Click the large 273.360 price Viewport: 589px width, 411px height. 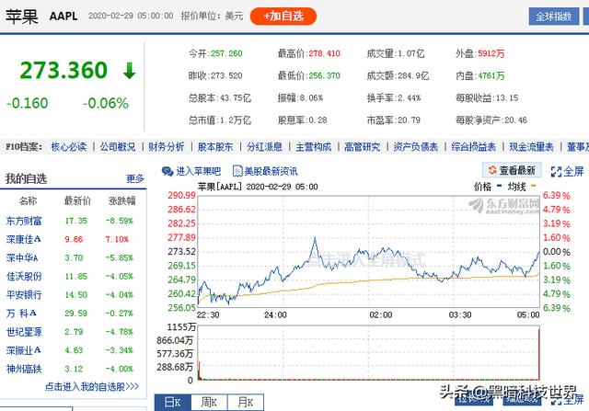[x=64, y=70]
